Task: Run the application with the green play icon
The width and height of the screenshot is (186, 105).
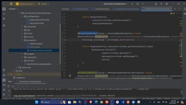Action: pos(132,4)
